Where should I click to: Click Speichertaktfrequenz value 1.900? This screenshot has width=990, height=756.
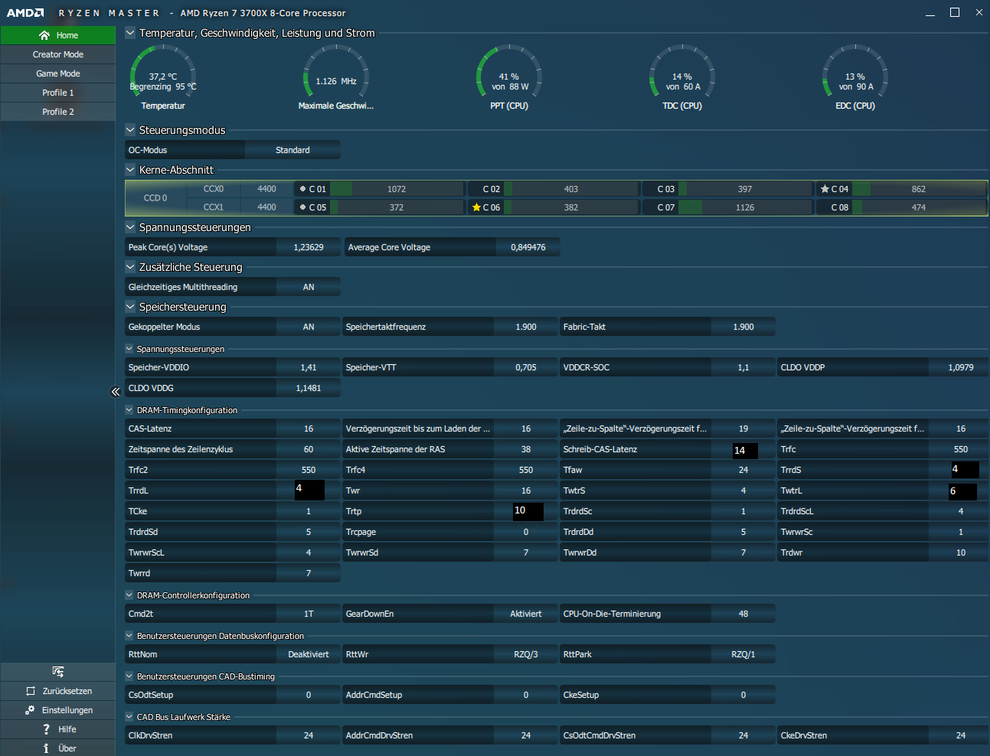526,327
